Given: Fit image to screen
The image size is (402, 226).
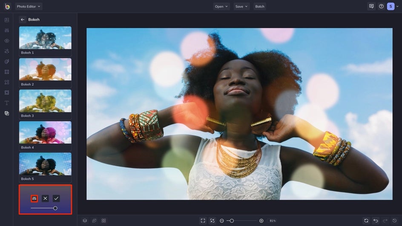Looking at the screenshot, I should pyautogui.click(x=203, y=220).
